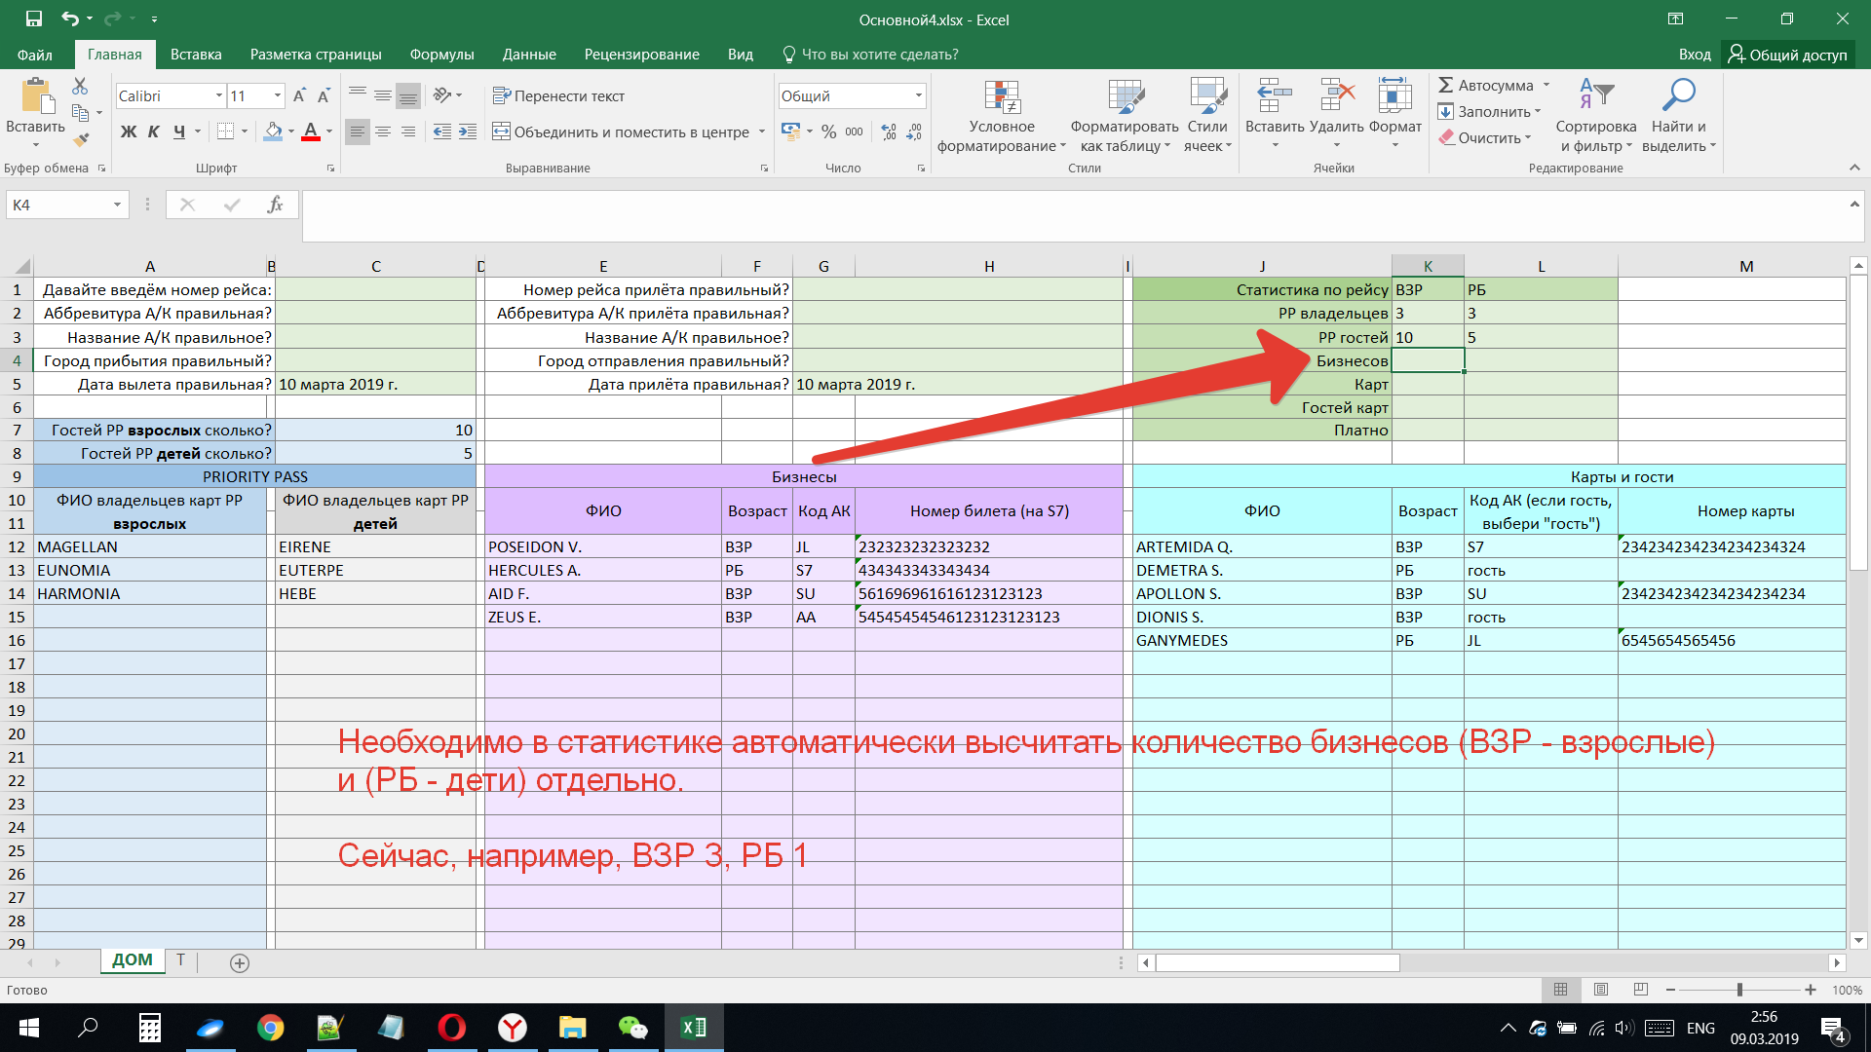
Task: Align text to the middle vertically
Action: click(383, 95)
